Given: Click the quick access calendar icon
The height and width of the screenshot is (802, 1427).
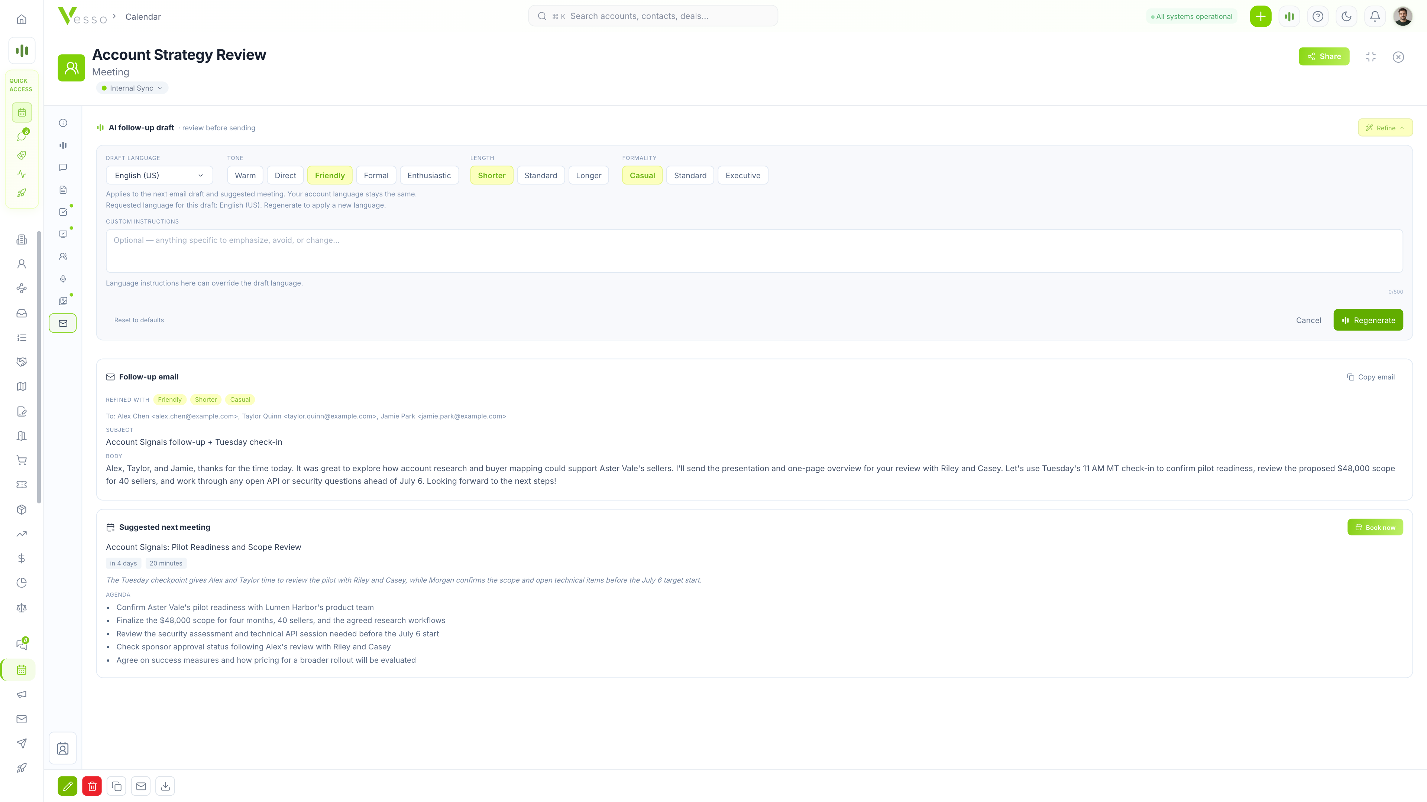Looking at the screenshot, I should click(22, 113).
